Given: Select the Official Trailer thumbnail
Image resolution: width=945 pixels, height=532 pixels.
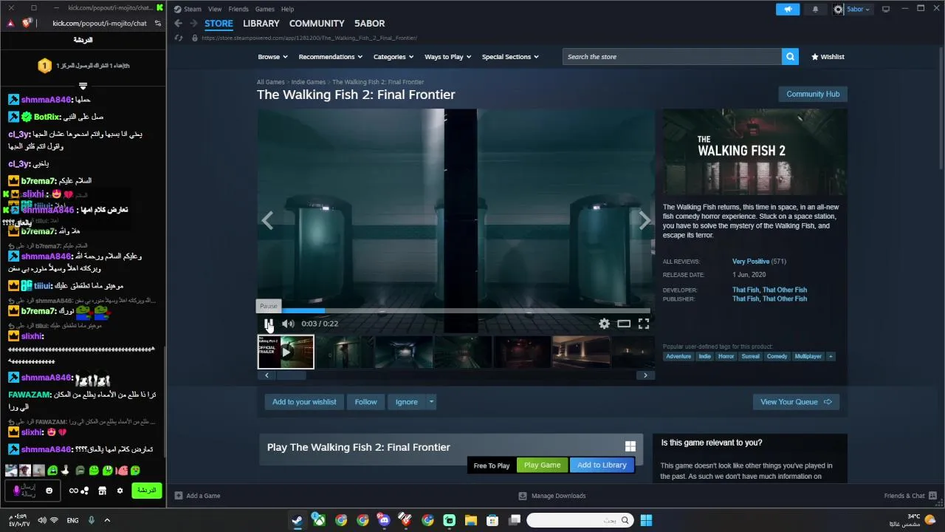Looking at the screenshot, I should pos(286,352).
